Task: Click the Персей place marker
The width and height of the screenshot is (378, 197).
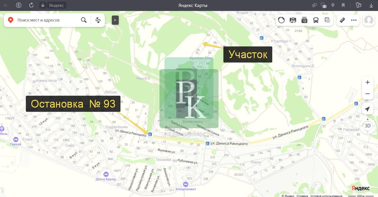Action: 16,139
